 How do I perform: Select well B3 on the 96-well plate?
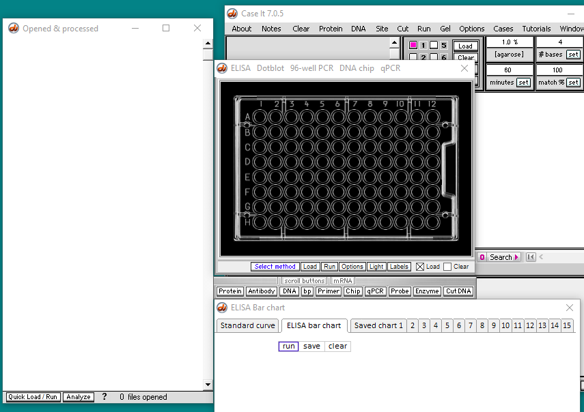pyautogui.click(x=291, y=132)
